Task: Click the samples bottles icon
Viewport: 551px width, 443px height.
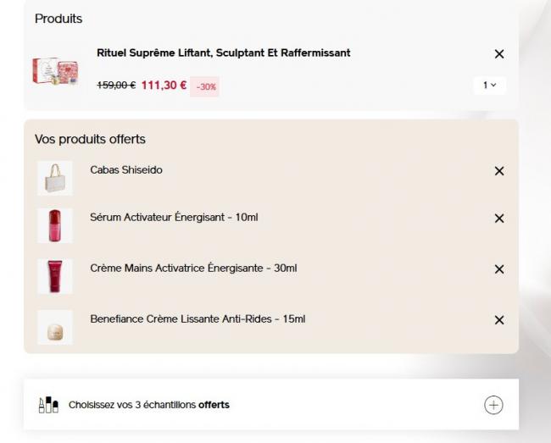Action: coord(49,405)
